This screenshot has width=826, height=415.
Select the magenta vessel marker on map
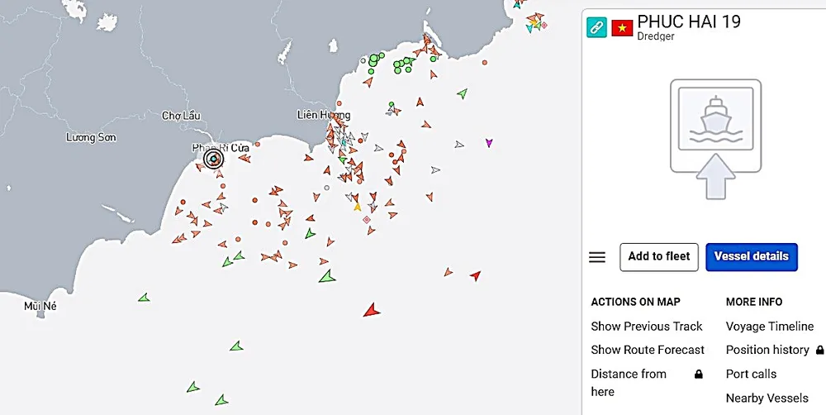[x=489, y=143]
